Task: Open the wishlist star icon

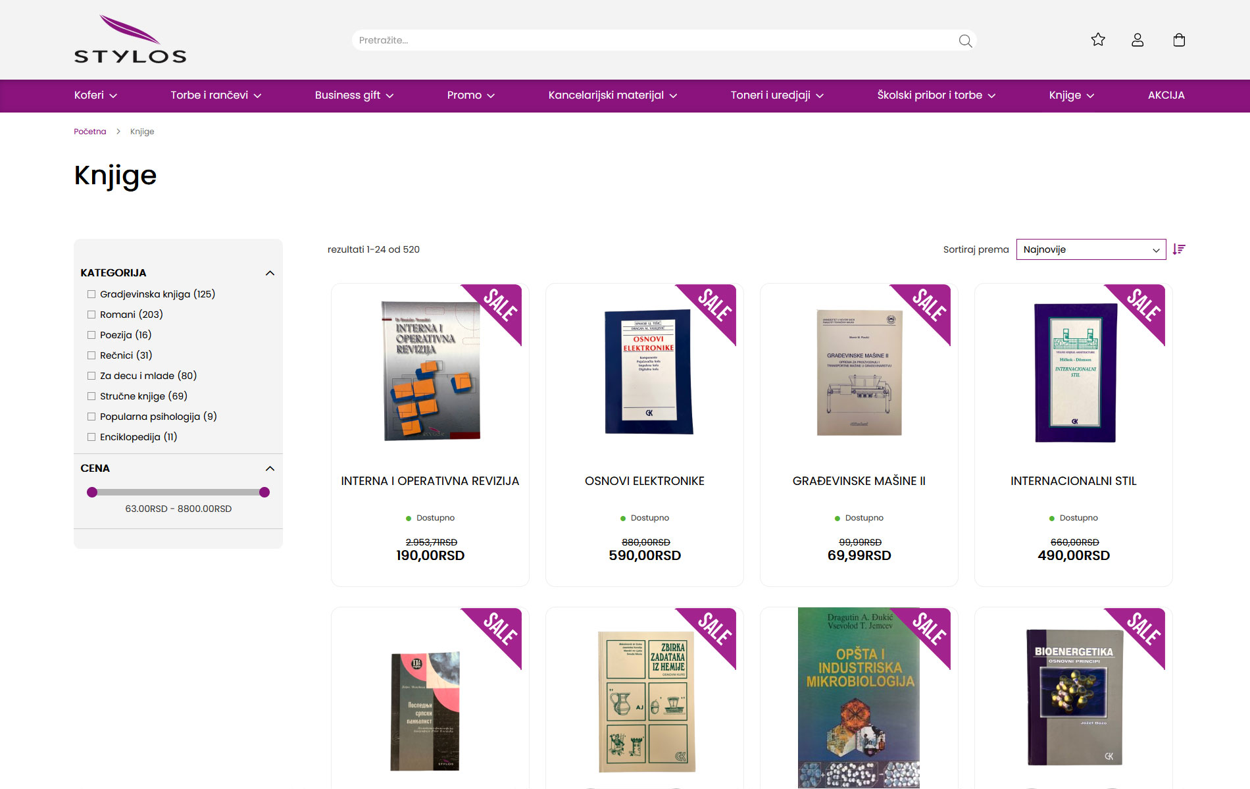Action: [1098, 39]
